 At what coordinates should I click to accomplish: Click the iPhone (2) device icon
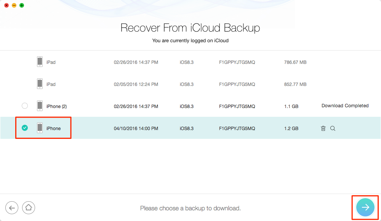point(40,106)
